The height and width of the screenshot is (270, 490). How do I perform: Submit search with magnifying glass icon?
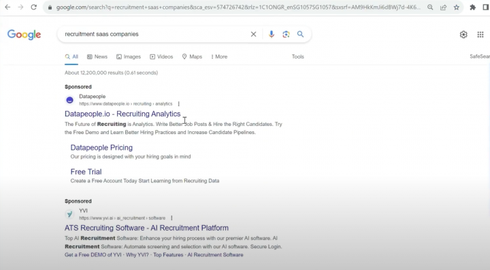300,34
